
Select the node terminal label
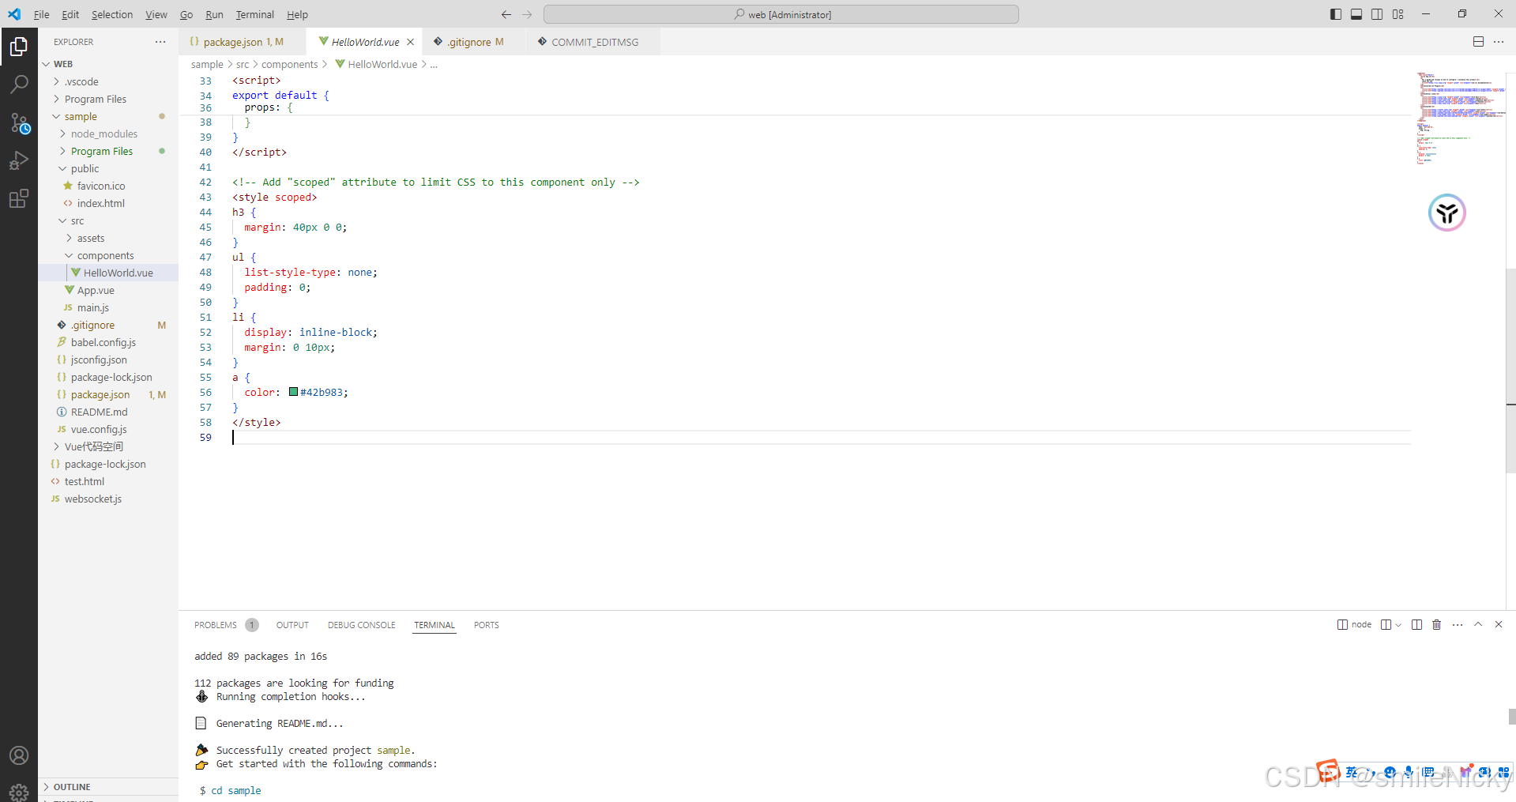(x=1354, y=625)
